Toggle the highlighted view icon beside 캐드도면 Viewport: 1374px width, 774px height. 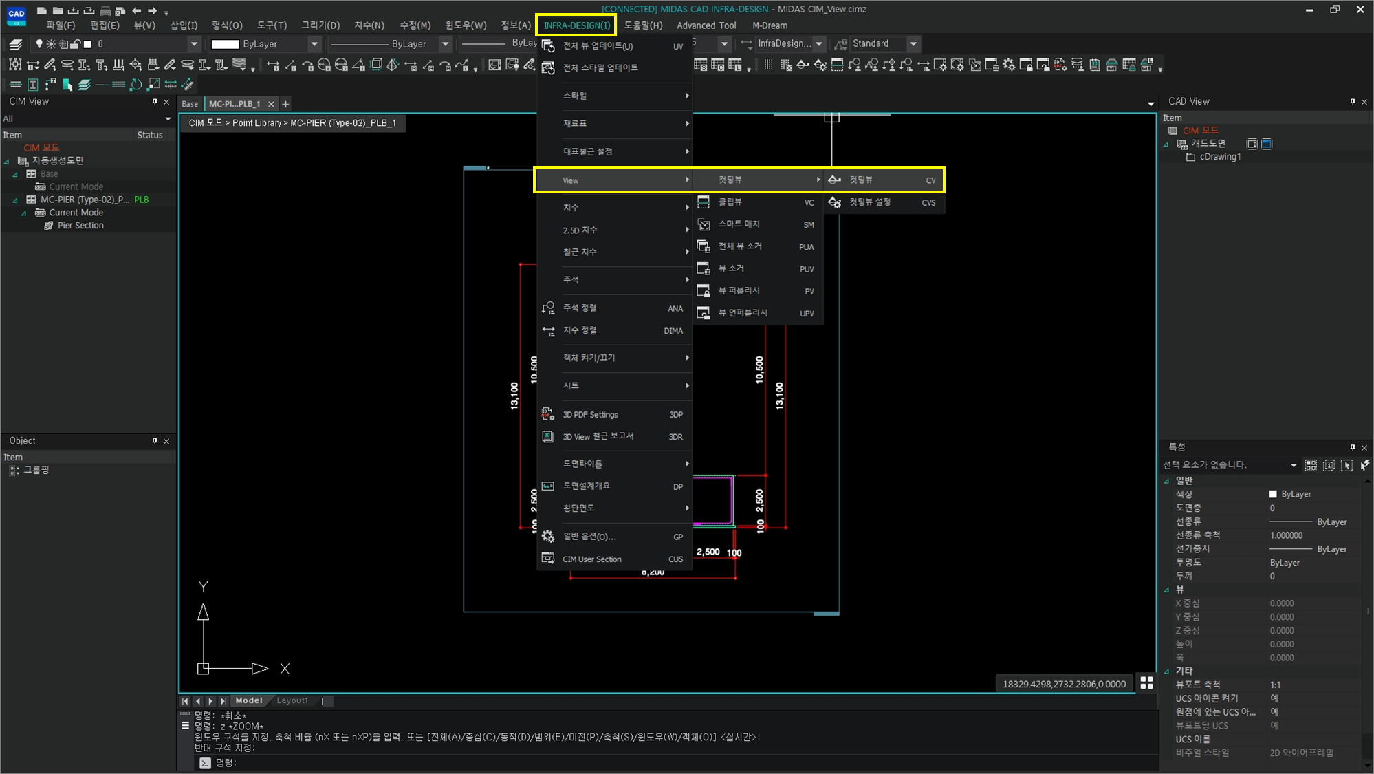coord(1267,144)
